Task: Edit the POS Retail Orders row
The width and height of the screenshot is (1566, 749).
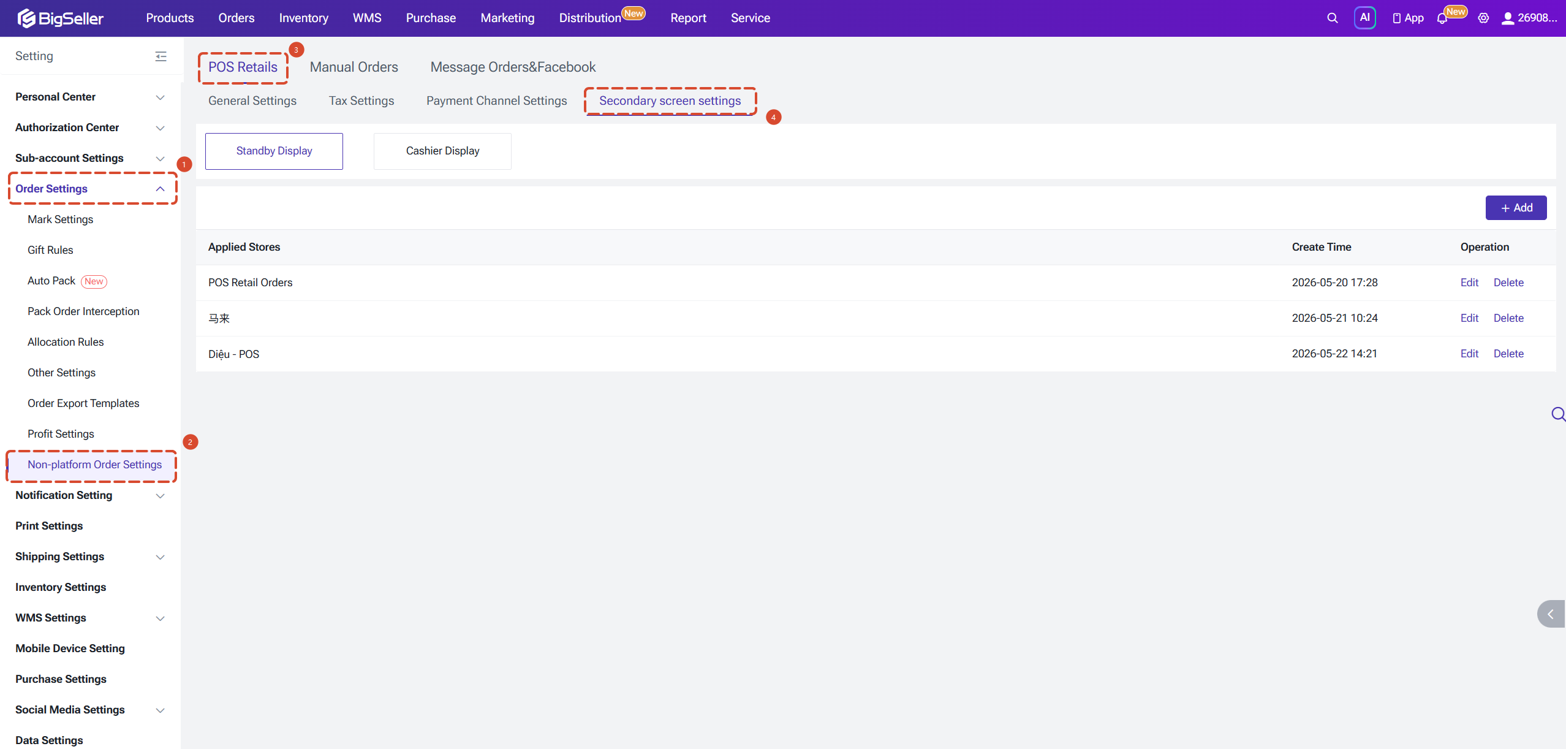Action: point(1469,283)
